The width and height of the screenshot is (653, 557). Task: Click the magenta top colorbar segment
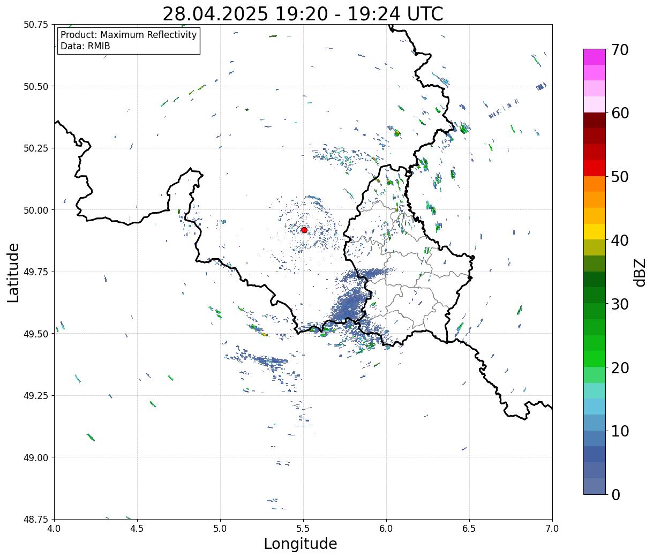(x=595, y=57)
